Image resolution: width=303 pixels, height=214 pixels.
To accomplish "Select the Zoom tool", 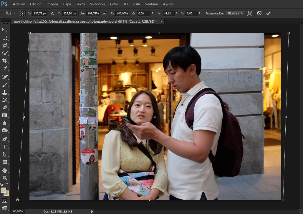I will [5, 178].
